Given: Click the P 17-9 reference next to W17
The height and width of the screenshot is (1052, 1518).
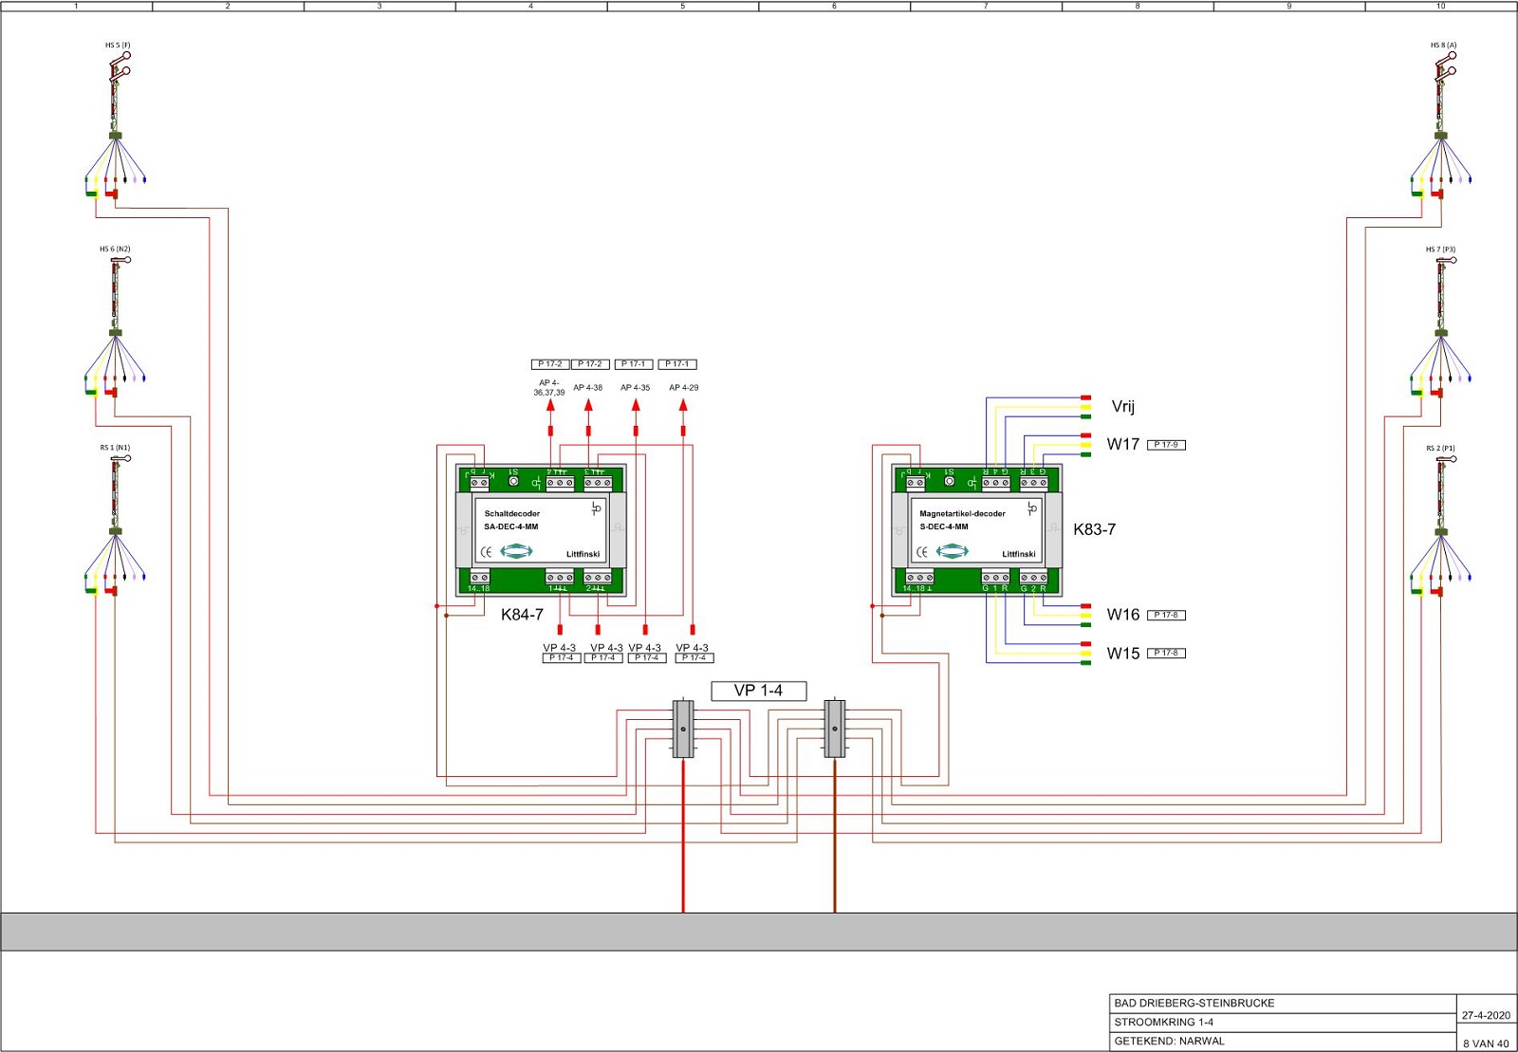Looking at the screenshot, I should click(x=1166, y=445).
